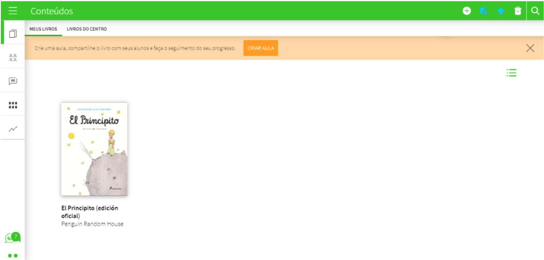Select the MEUS LIVROS tab
This screenshot has height=260, width=544.
(43, 29)
